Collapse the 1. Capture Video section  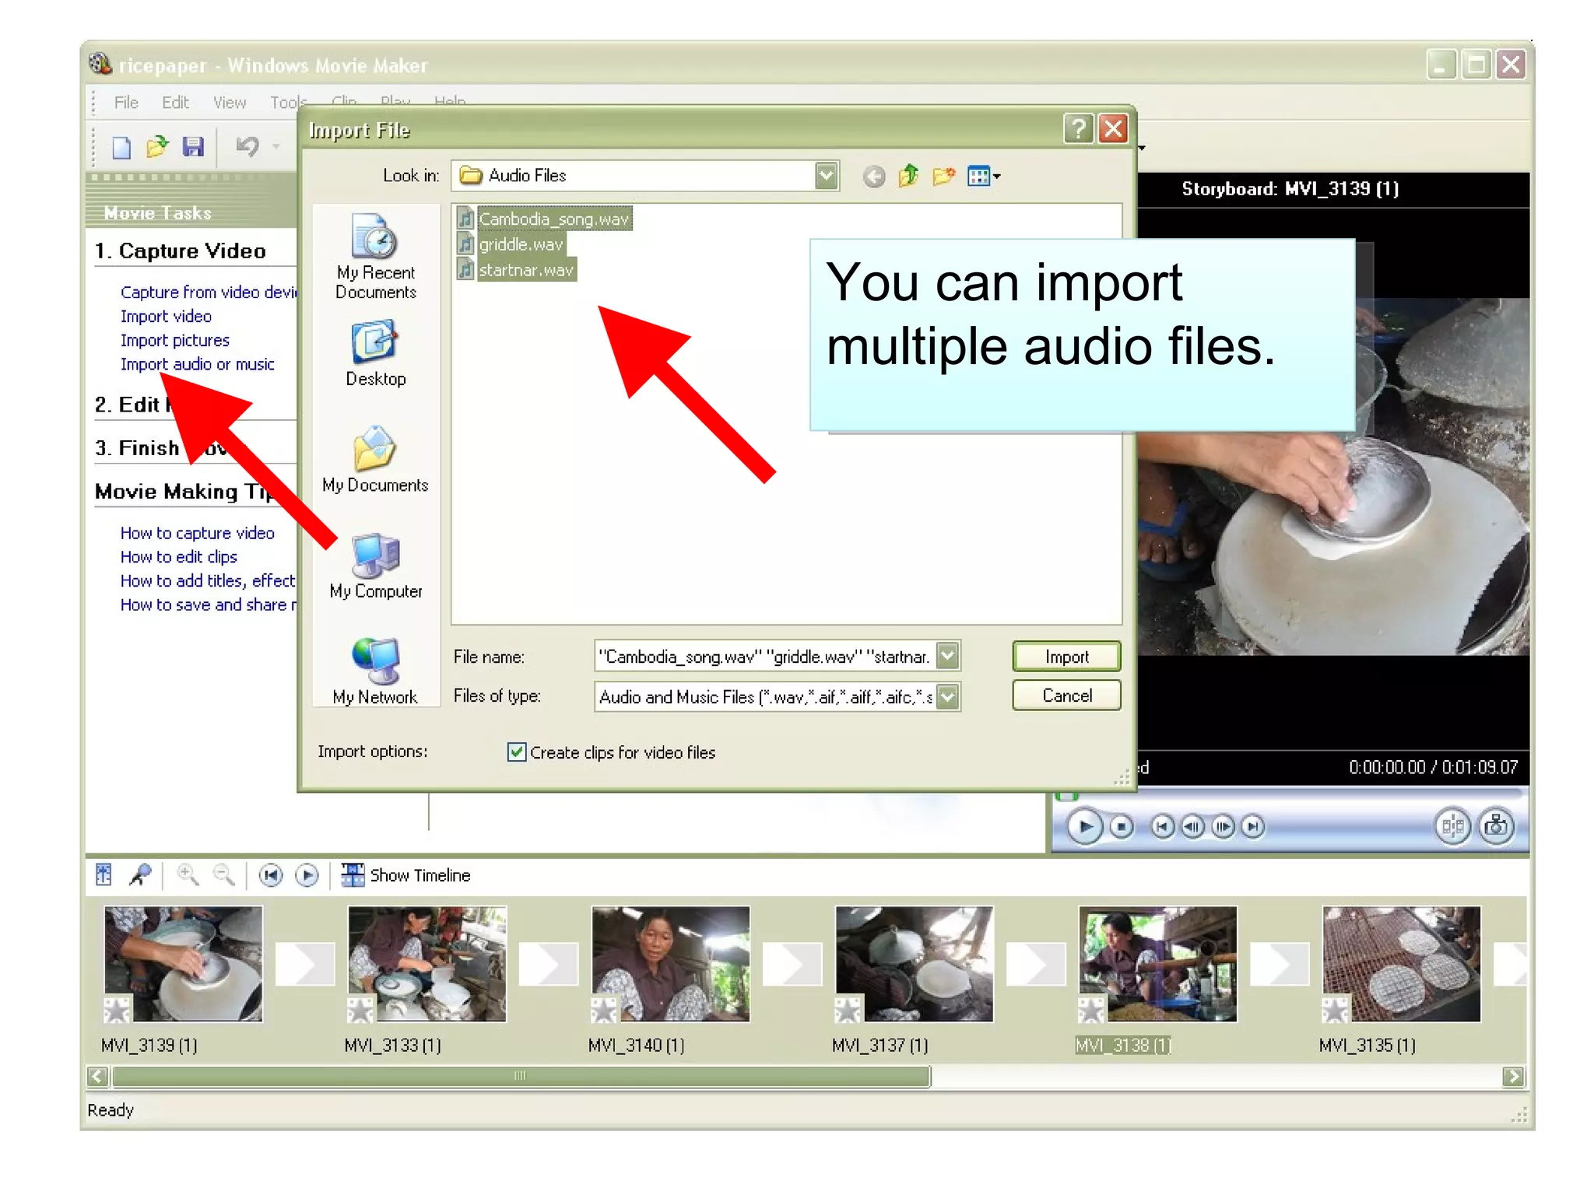181,251
